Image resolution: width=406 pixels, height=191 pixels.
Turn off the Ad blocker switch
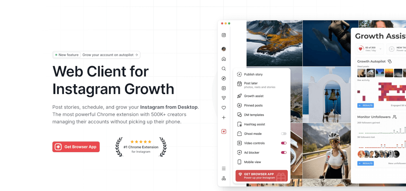pyautogui.click(x=284, y=152)
